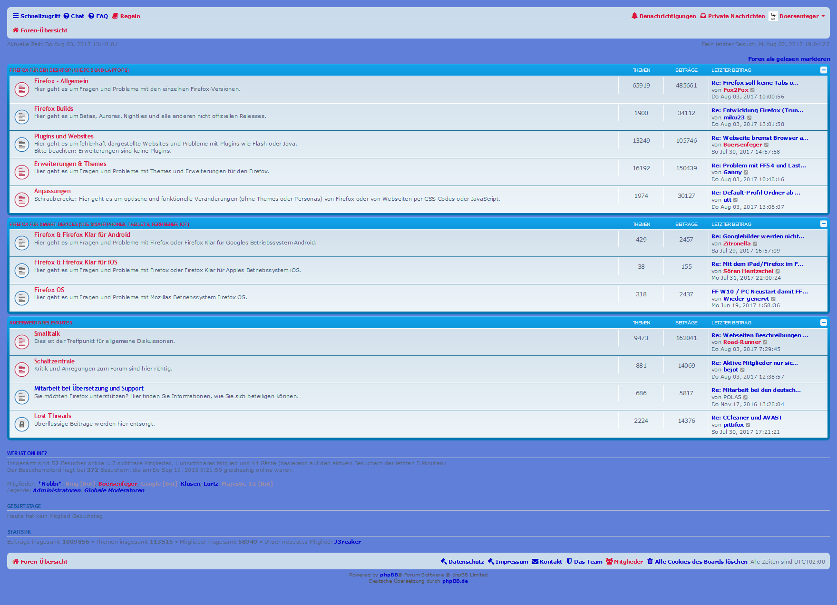Open the Erweiterungen & Themes forum
The height and width of the screenshot is (605, 837).
pos(70,164)
